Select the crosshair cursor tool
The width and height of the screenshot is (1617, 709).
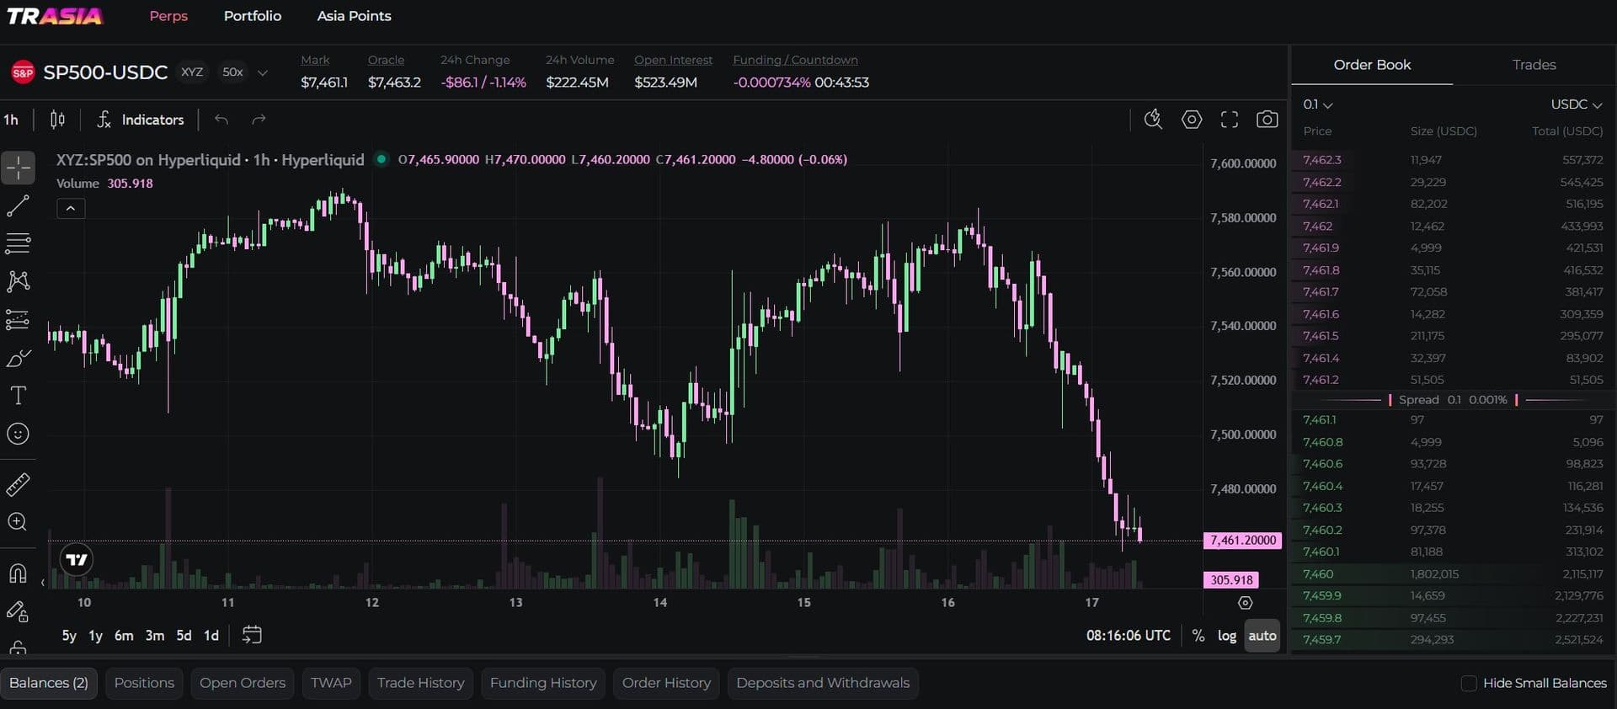pyautogui.click(x=18, y=168)
